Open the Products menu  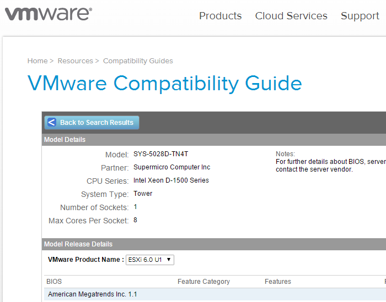(x=221, y=16)
